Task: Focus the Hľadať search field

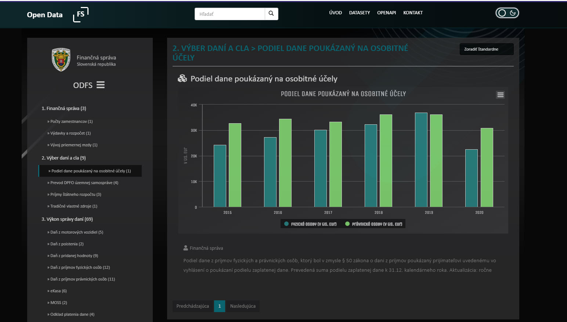Action: 230,14
